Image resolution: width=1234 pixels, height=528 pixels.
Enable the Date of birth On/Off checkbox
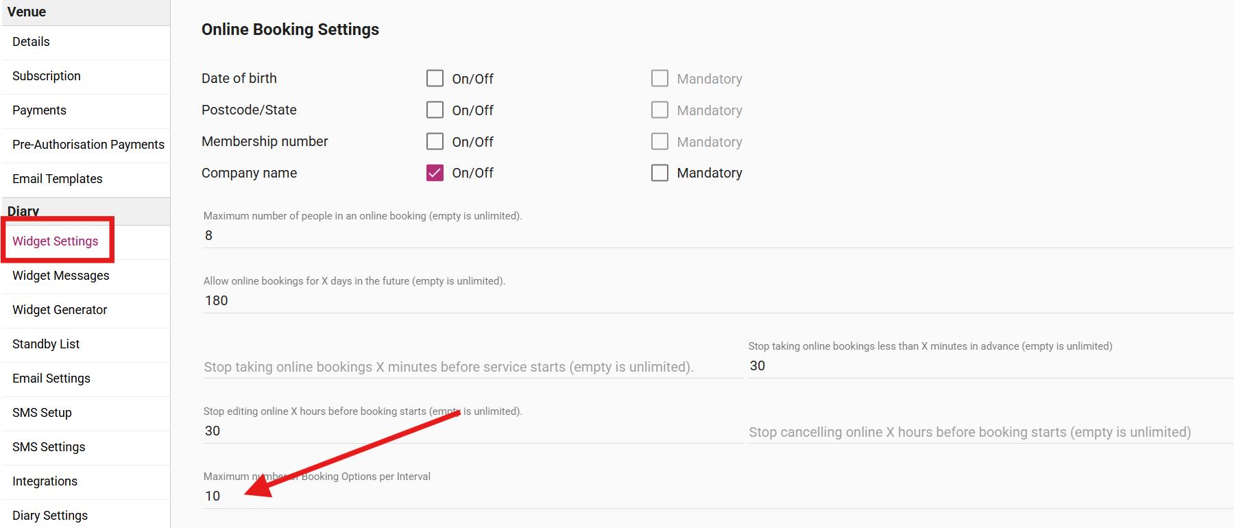pyautogui.click(x=435, y=78)
